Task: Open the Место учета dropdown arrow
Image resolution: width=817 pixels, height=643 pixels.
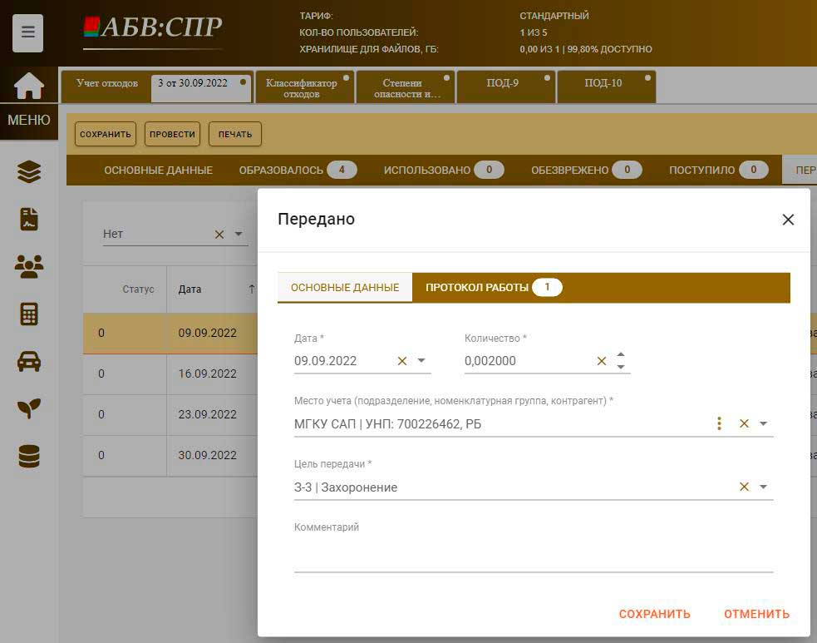Action: (x=763, y=423)
